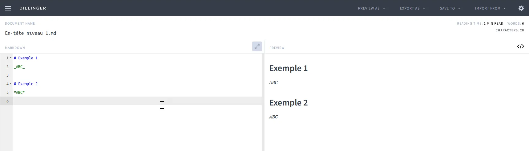Click the line number 3 in gutter
529x151 pixels.
[x=7, y=75]
